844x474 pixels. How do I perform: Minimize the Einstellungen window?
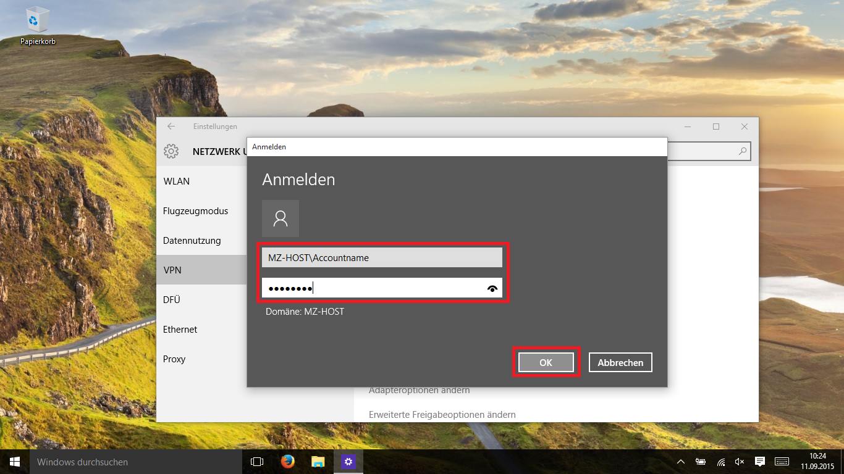[x=688, y=127]
